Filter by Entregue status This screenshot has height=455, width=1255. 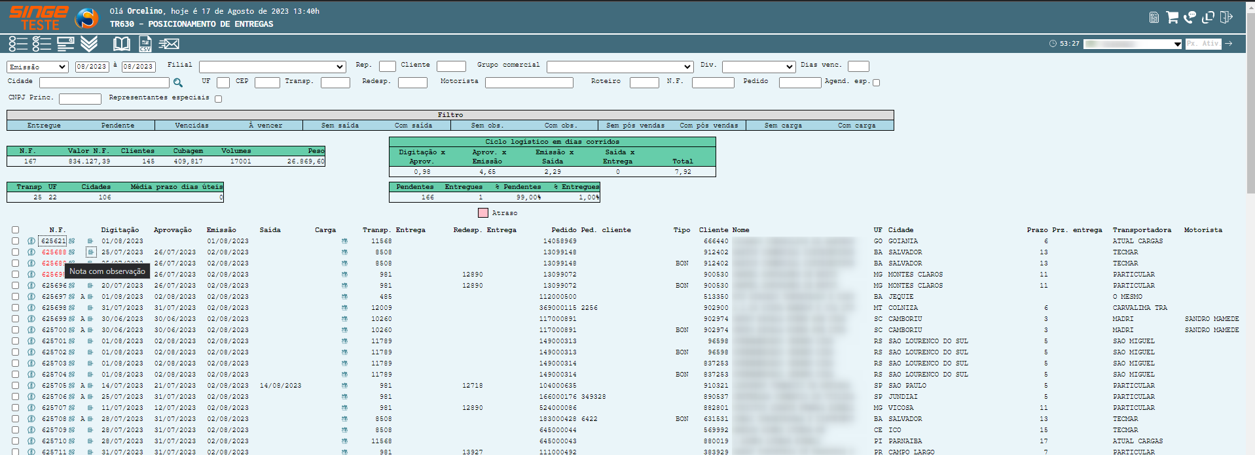click(x=44, y=126)
